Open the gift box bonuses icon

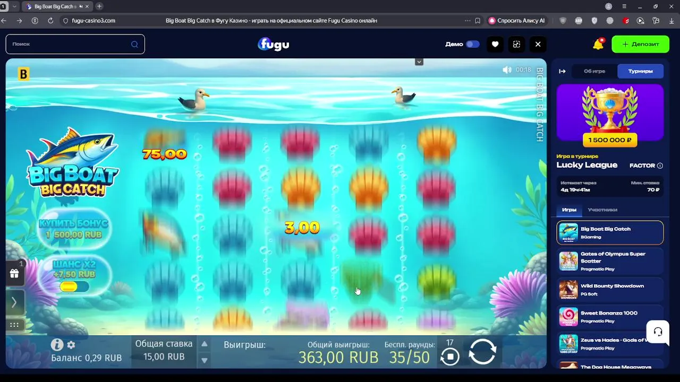coord(14,273)
